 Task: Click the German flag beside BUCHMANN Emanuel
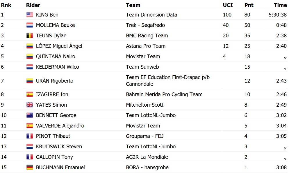(x=29, y=167)
